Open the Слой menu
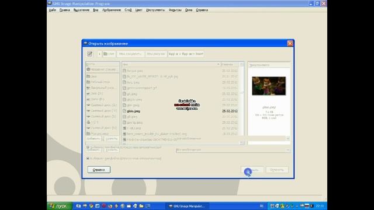Viewport: 374px width, 210px height. click(128, 10)
